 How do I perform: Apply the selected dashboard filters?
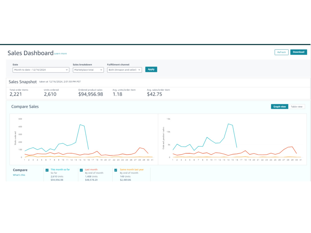(x=151, y=69)
